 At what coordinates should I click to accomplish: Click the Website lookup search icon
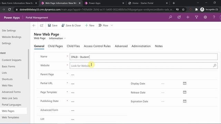point(215,65)
